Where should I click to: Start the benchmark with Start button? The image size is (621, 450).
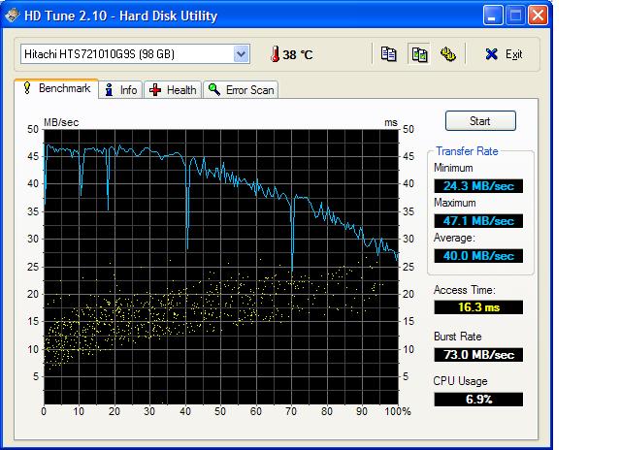click(480, 120)
